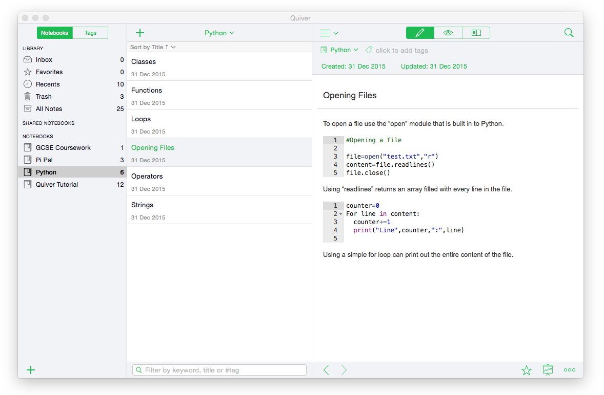Image resolution: width=604 pixels, height=395 pixels.
Task: Select Inbox in the library
Action: pyautogui.click(x=72, y=59)
